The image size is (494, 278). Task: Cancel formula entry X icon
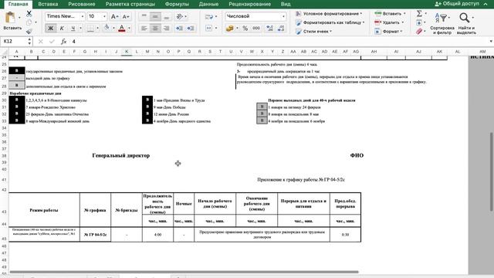point(41,41)
